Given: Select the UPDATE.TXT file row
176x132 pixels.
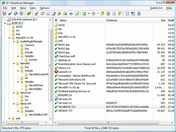Looking at the screenshot, I should tap(114, 111).
